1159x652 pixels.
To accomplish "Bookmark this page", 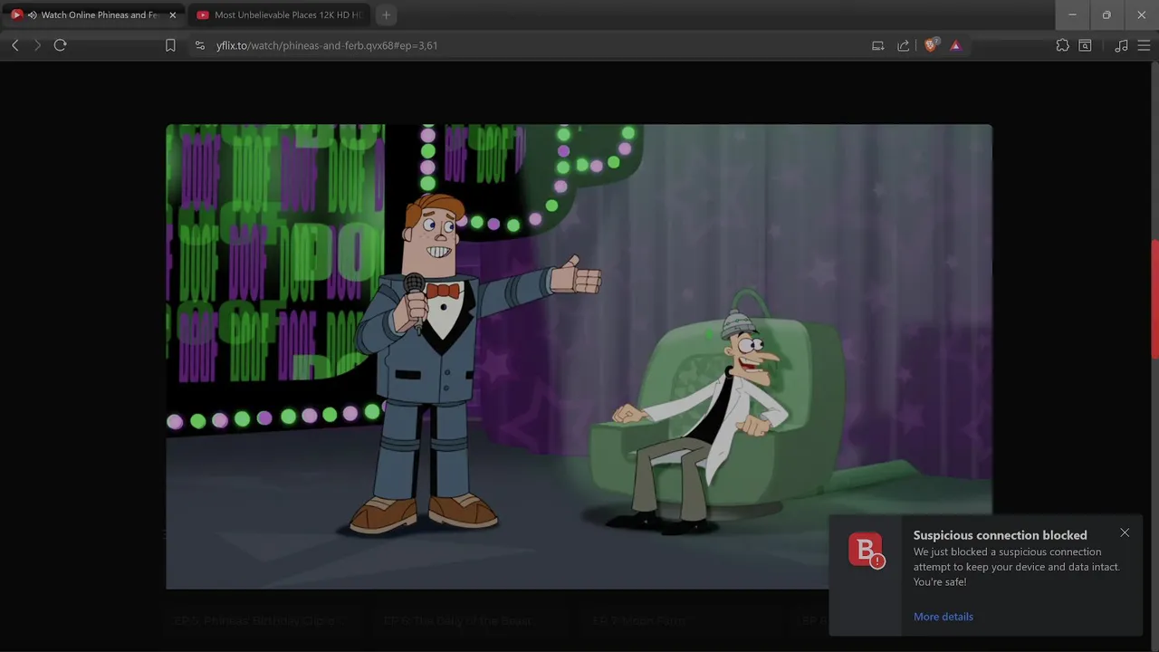I will coord(170,45).
